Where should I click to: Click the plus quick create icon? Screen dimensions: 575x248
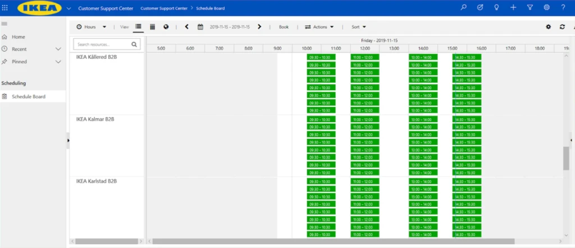pyautogui.click(x=513, y=8)
